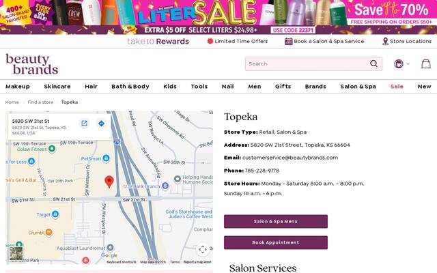Click the Salon Services heading
The width and height of the screenshot is (437, 273).
(x=263, y=268)
